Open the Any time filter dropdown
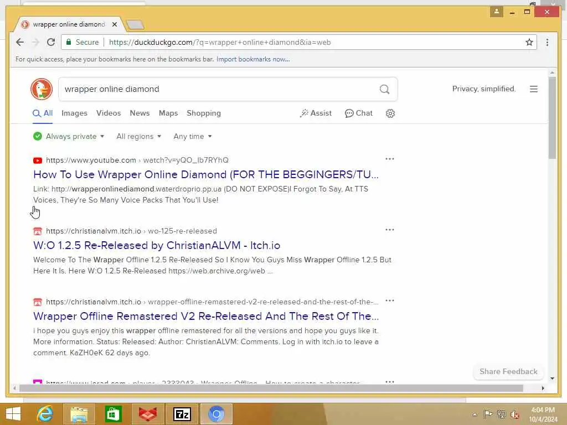567x425 pixels. [193, 136]
